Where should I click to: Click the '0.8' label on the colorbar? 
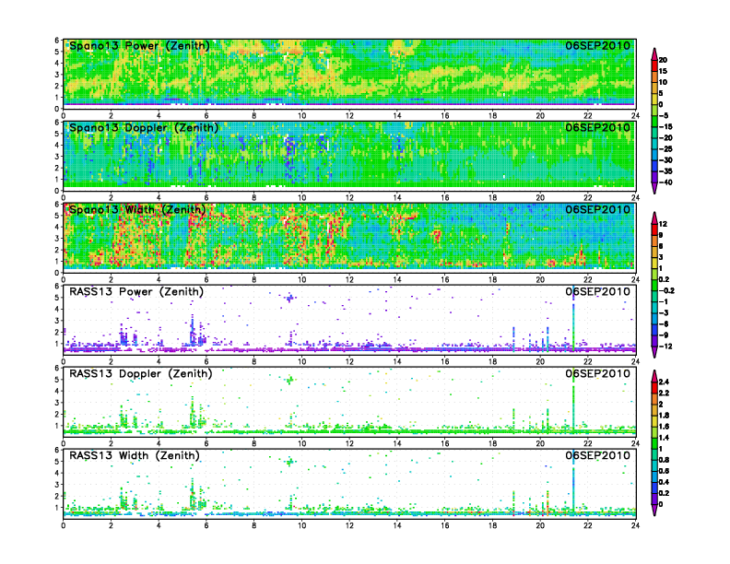click(664, 460)
